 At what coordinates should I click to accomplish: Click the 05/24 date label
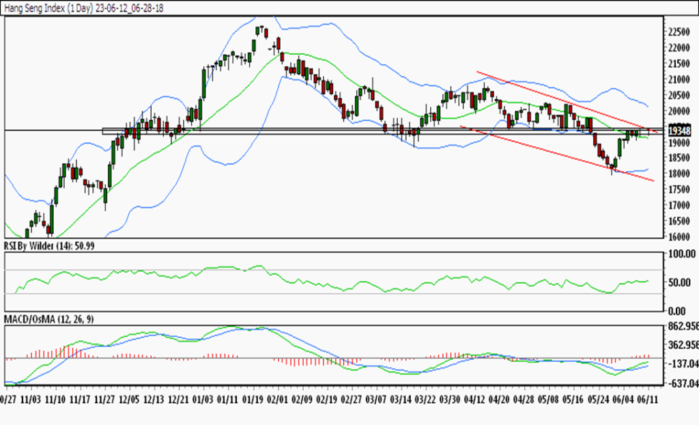tap(597, 398)
